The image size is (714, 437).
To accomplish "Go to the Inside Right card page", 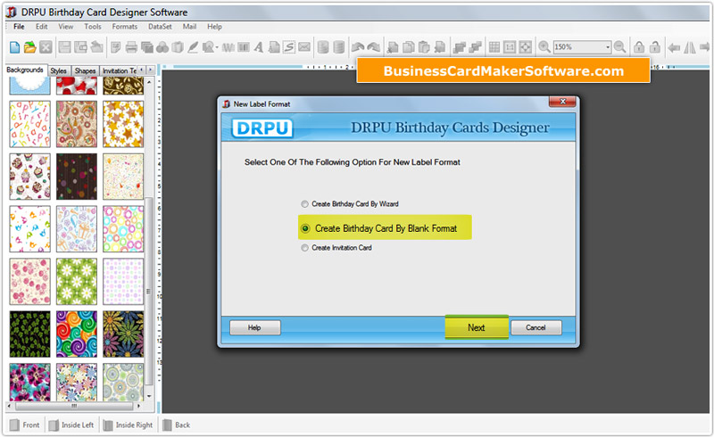I will [128, 425].
